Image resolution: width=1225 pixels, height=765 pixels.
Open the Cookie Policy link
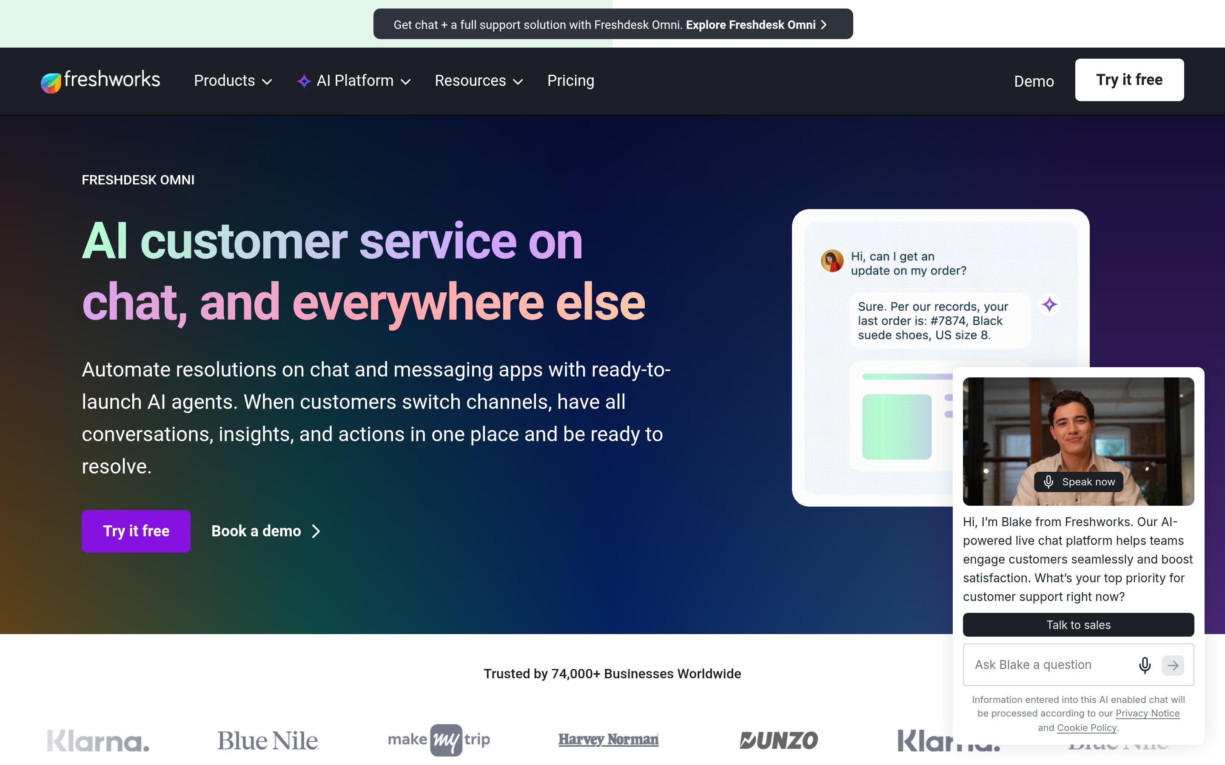(x=1087, y=728)
